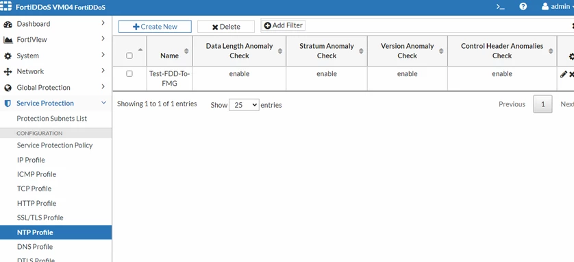Click the column settings gear icon
This screenshot has width=574, height=262.
571,56
